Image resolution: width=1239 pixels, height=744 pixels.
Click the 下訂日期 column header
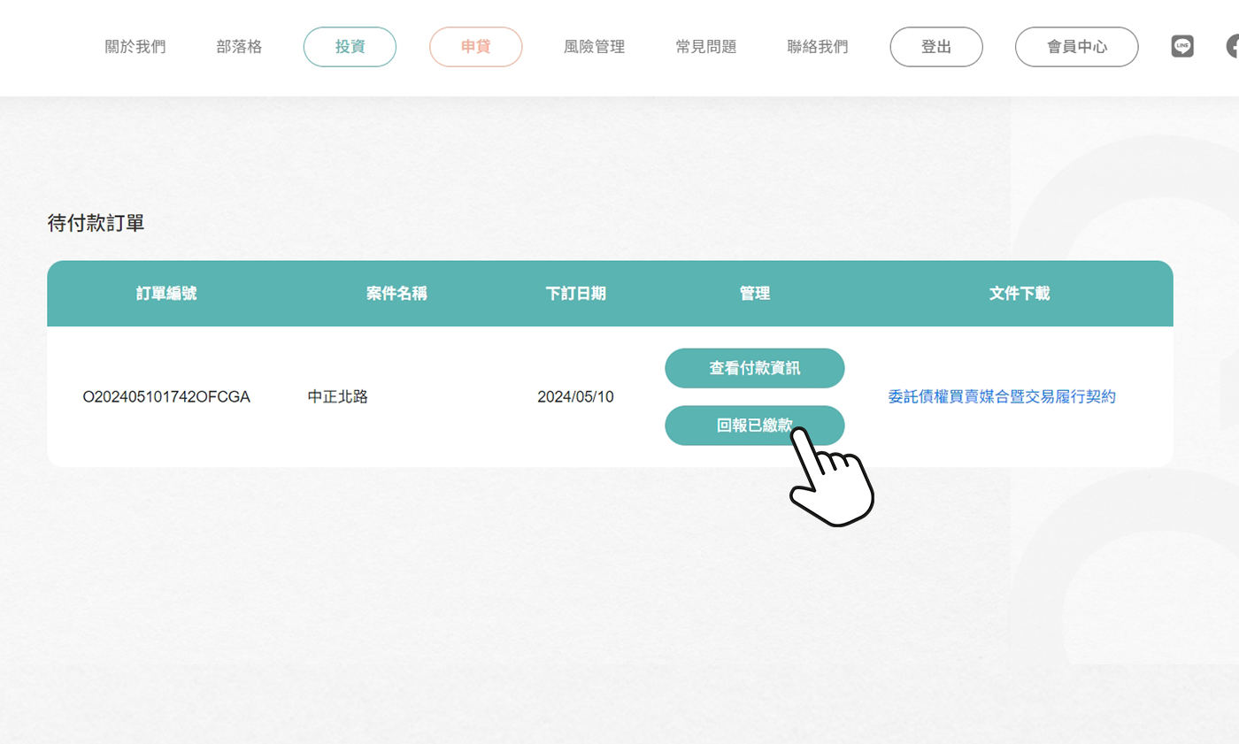point(575,294)
